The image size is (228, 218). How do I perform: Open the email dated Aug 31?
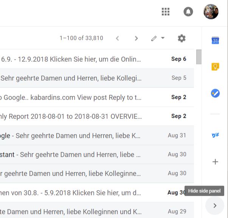coord(95,135)
